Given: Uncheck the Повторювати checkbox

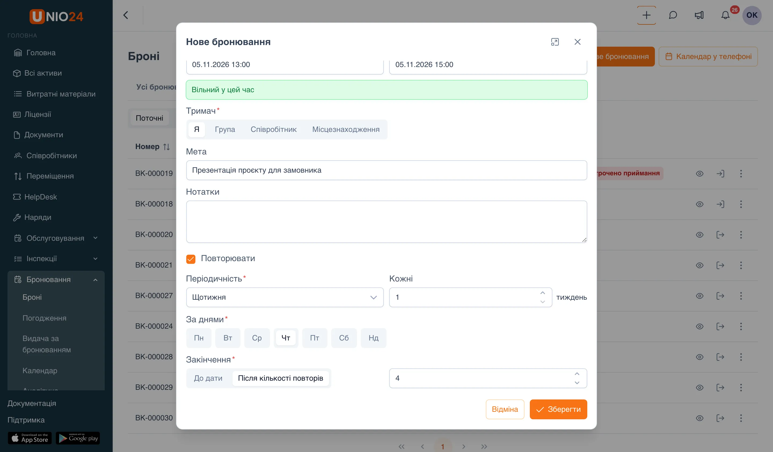Looking at the screenshot, I should click(191, 259).
